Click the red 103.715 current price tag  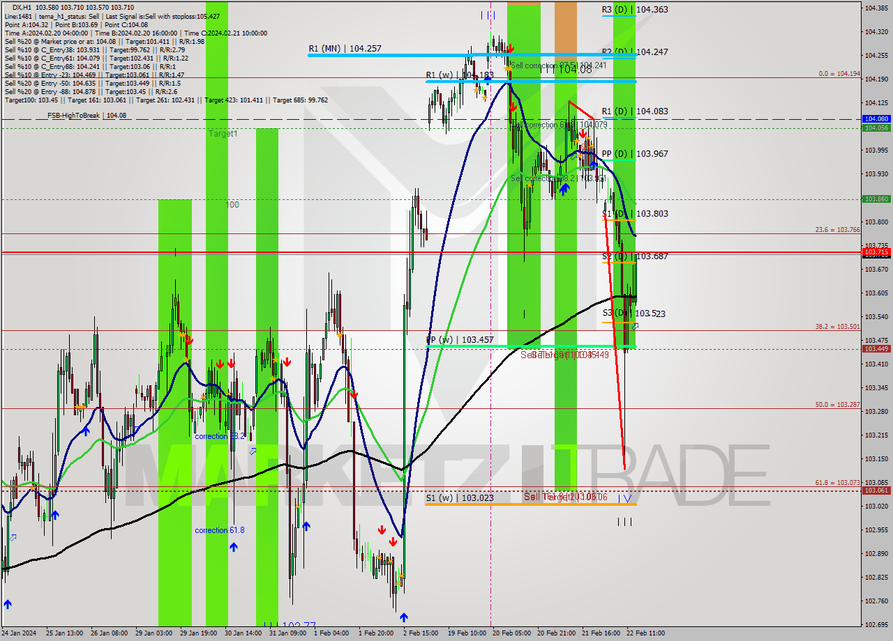(x=876, y=252)
